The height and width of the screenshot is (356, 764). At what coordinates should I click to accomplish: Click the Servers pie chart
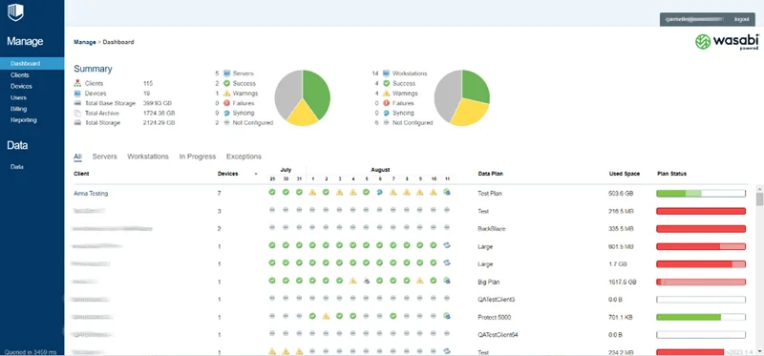coord(302,98)
